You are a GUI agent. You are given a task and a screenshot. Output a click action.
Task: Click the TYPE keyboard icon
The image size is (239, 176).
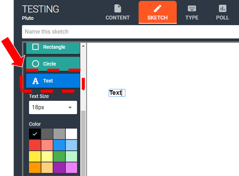(192, 9)
